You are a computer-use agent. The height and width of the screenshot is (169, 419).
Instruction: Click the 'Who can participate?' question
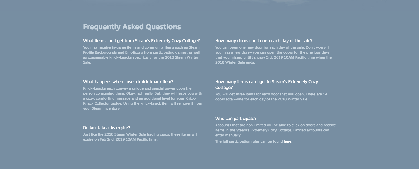click(x=236, y=119)
